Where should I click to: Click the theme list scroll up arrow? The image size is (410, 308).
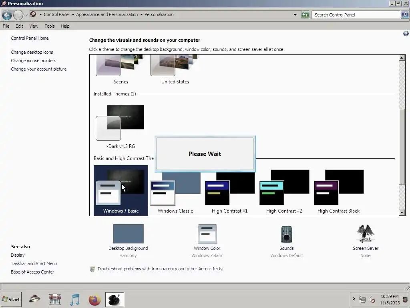[402, 58]
